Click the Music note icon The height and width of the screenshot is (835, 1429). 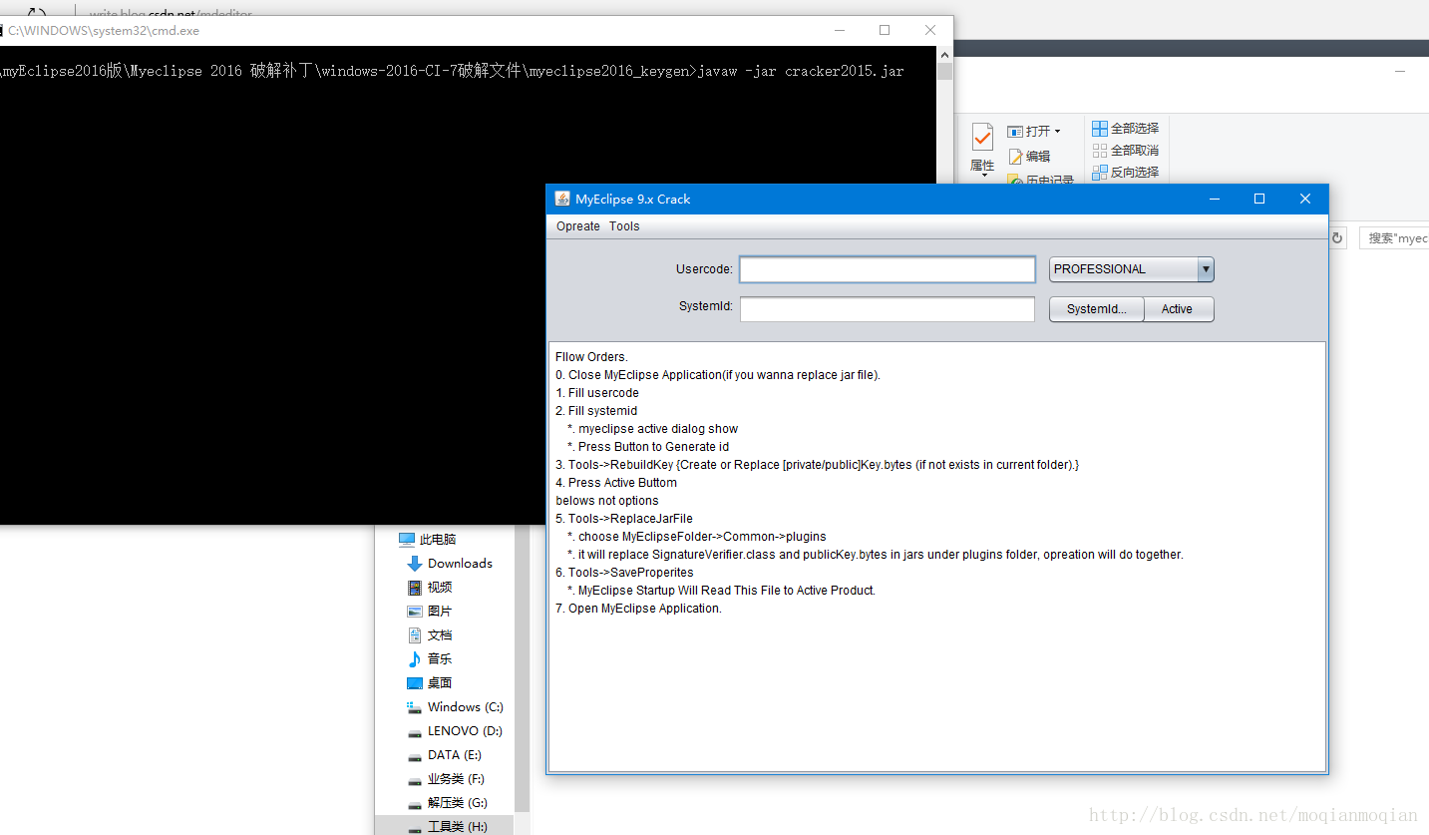tap(415, 659)
